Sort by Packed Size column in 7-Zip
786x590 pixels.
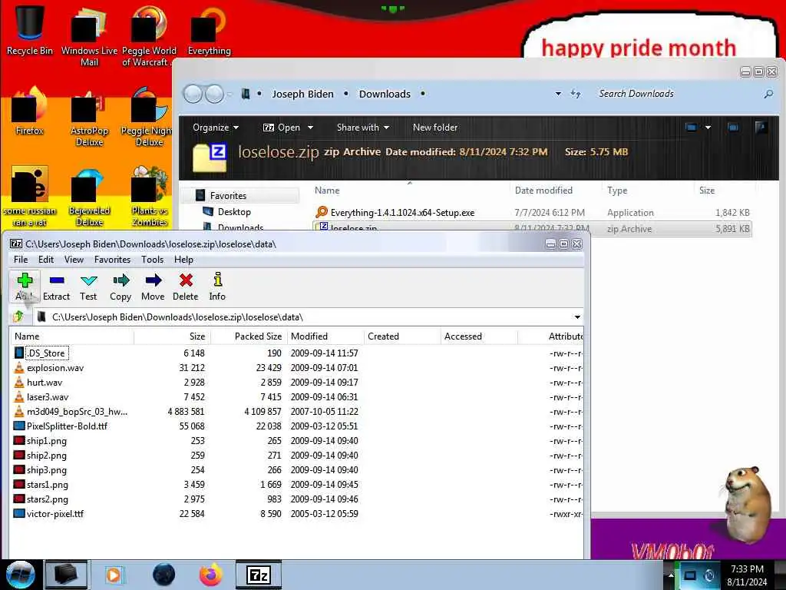tap(249, 336)
